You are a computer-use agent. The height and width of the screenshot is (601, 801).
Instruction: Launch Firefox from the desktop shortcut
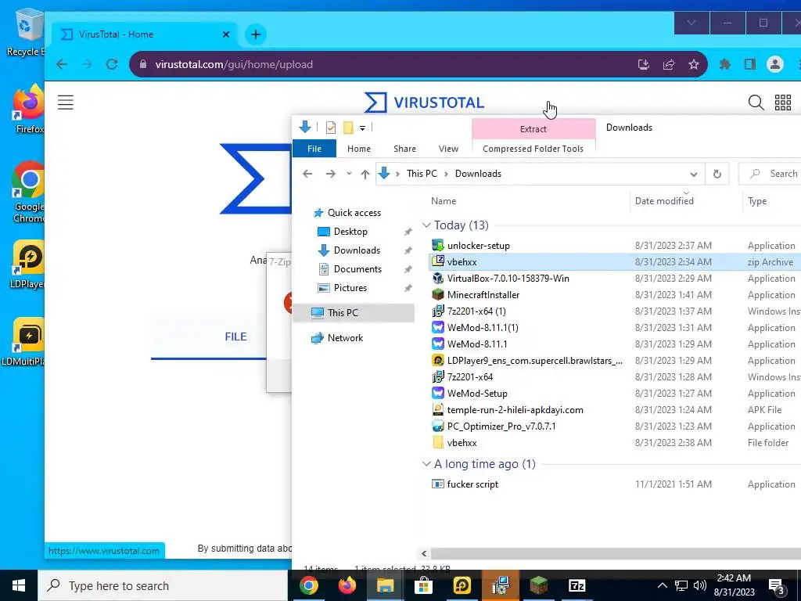click(x=28, y=109)
